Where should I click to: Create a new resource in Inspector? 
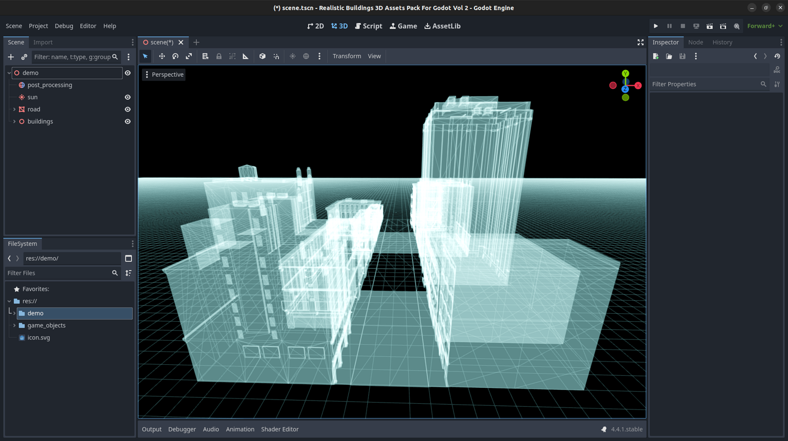(x=656, y=56)
